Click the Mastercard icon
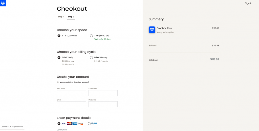The height and width of the screenshot is (131, 259). [69, 123]
